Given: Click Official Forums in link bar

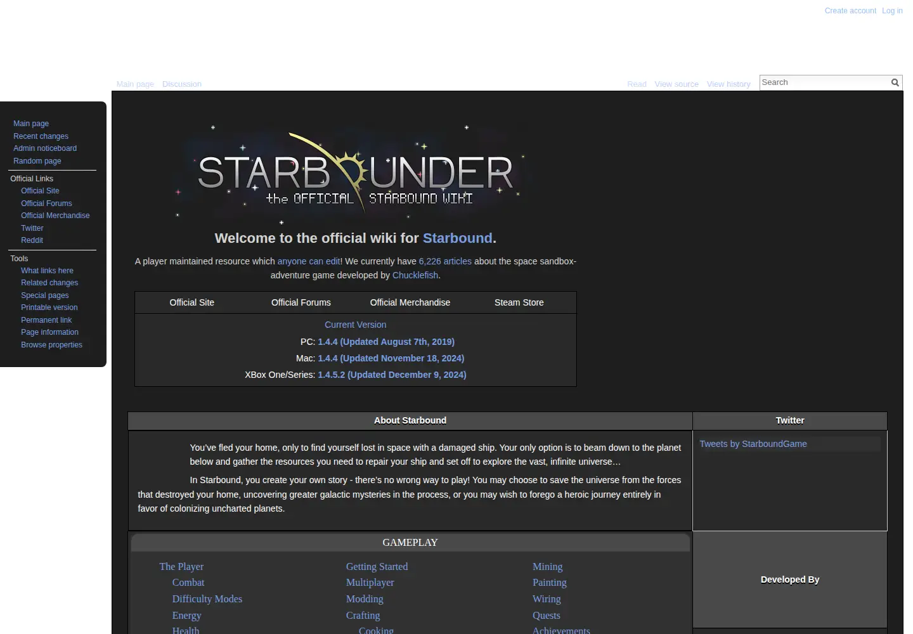Looking at the screenshot, I should [x=301, y=302].
